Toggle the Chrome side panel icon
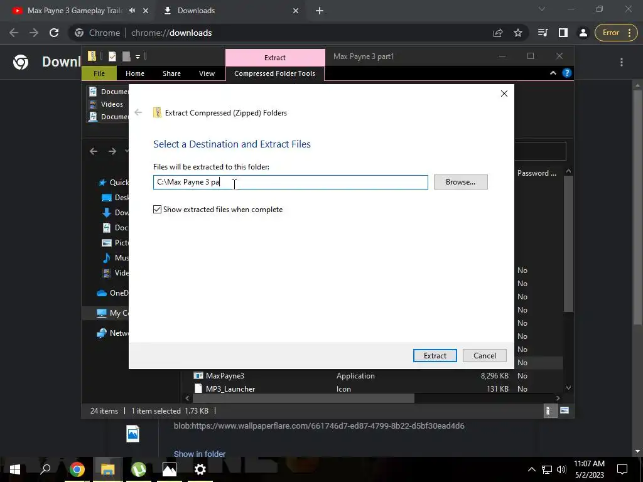Image resolution: width=643 pixels, height=482 pixels. coord(563,33)
